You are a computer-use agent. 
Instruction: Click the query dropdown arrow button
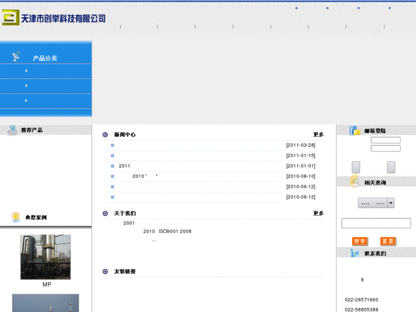(x=391, y=203)
